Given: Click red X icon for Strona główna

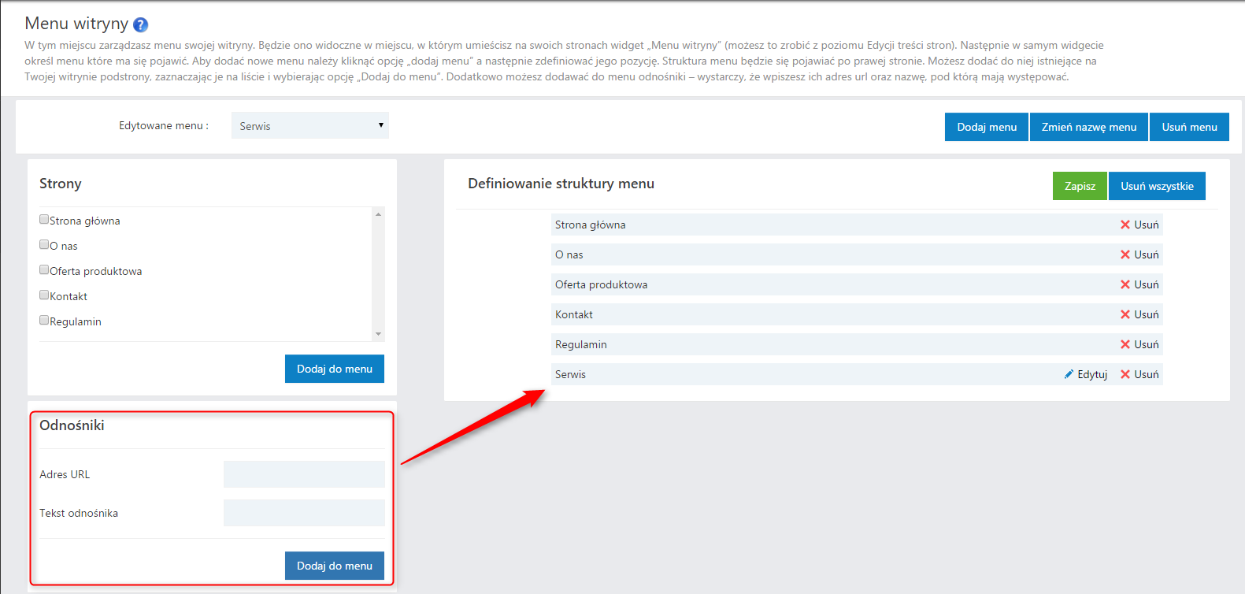Looking at the screenshot, I should pyautogui.click(x=1125, y=225).
